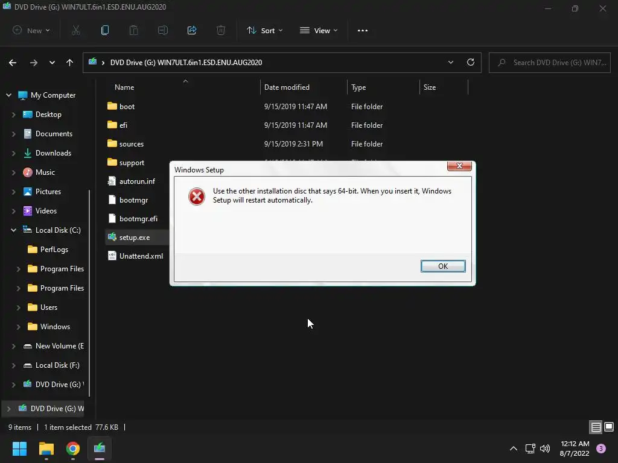618x463 pixels.
Task: Open Downloads in navigation pane
Action: click(x=53, y=153)
